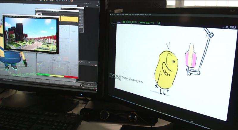Screen dimensions: 238x130
Task: Open Window menu on right monitor player
Action: pyautogui.click(x=146, y=15)
